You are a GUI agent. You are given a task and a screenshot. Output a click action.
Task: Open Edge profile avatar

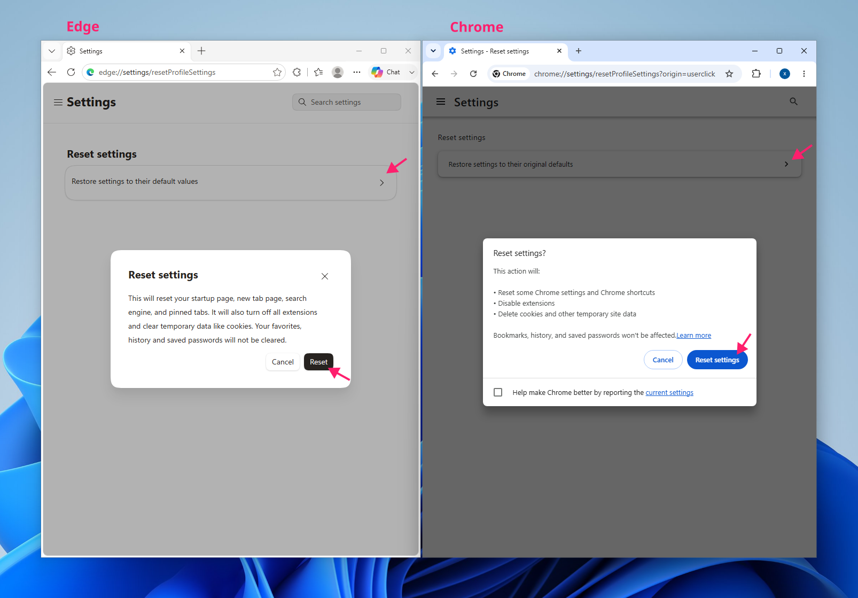point(338,72)
